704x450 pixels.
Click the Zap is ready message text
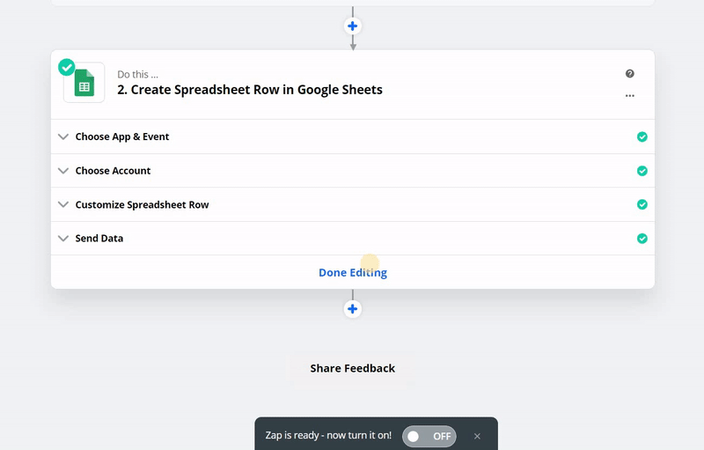click(x=328, y=436)
